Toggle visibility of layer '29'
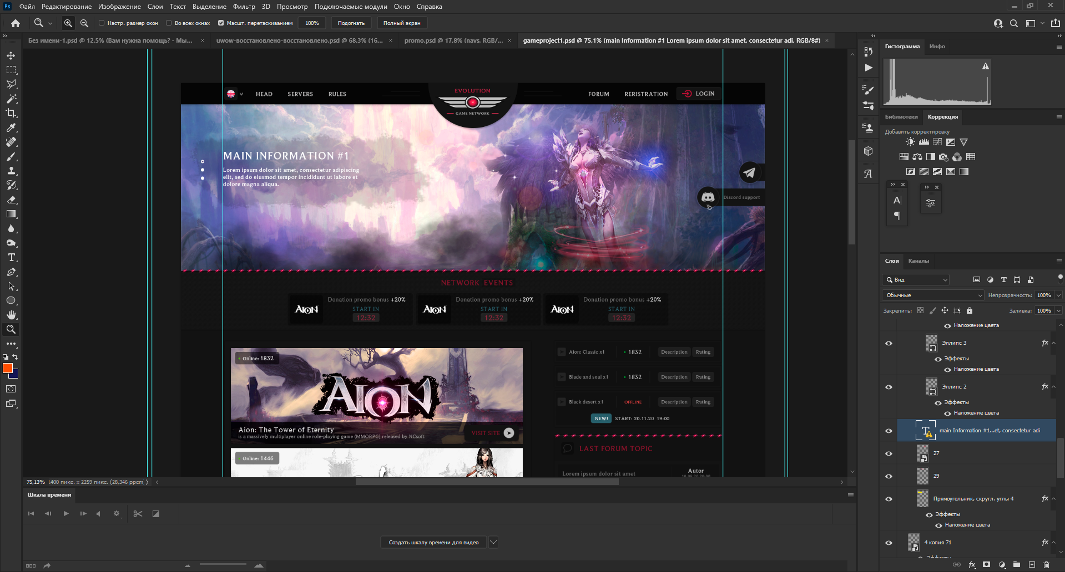This screenshot has width=1065, height=572. (x=889, y=476)
